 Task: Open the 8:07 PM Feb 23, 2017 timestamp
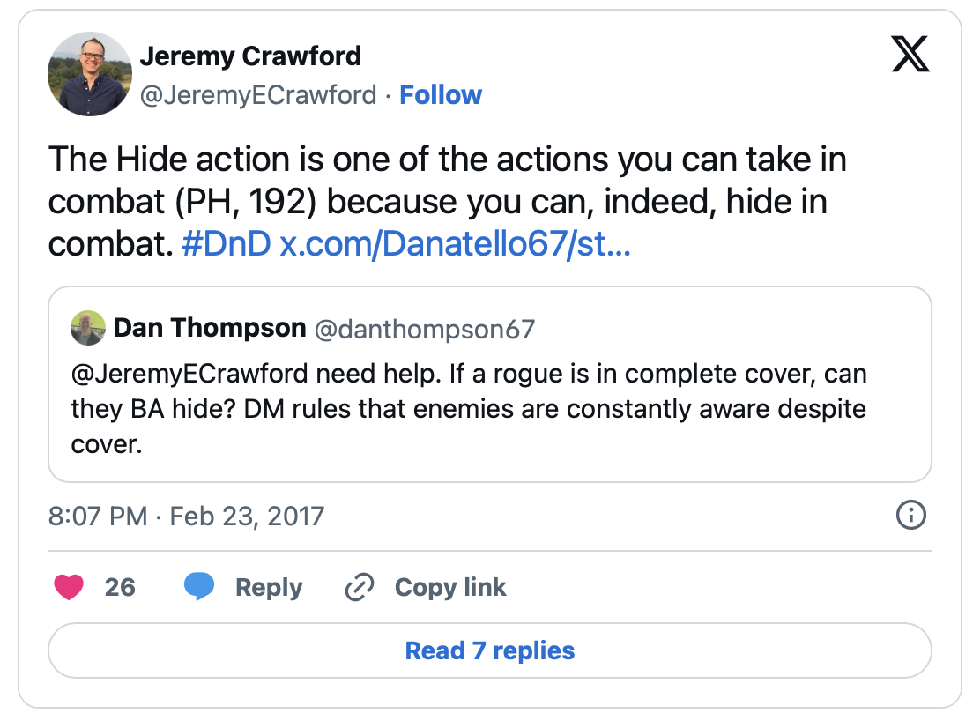[x=186, y=516]
